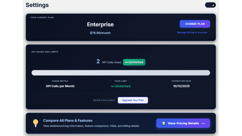
Task: Click the API usage progress bar
Action: (x=121, y=73)
